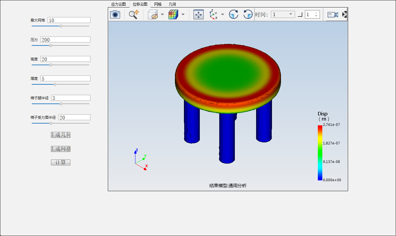Click the XYZ axis orientation icon

[x=213, y=14]
